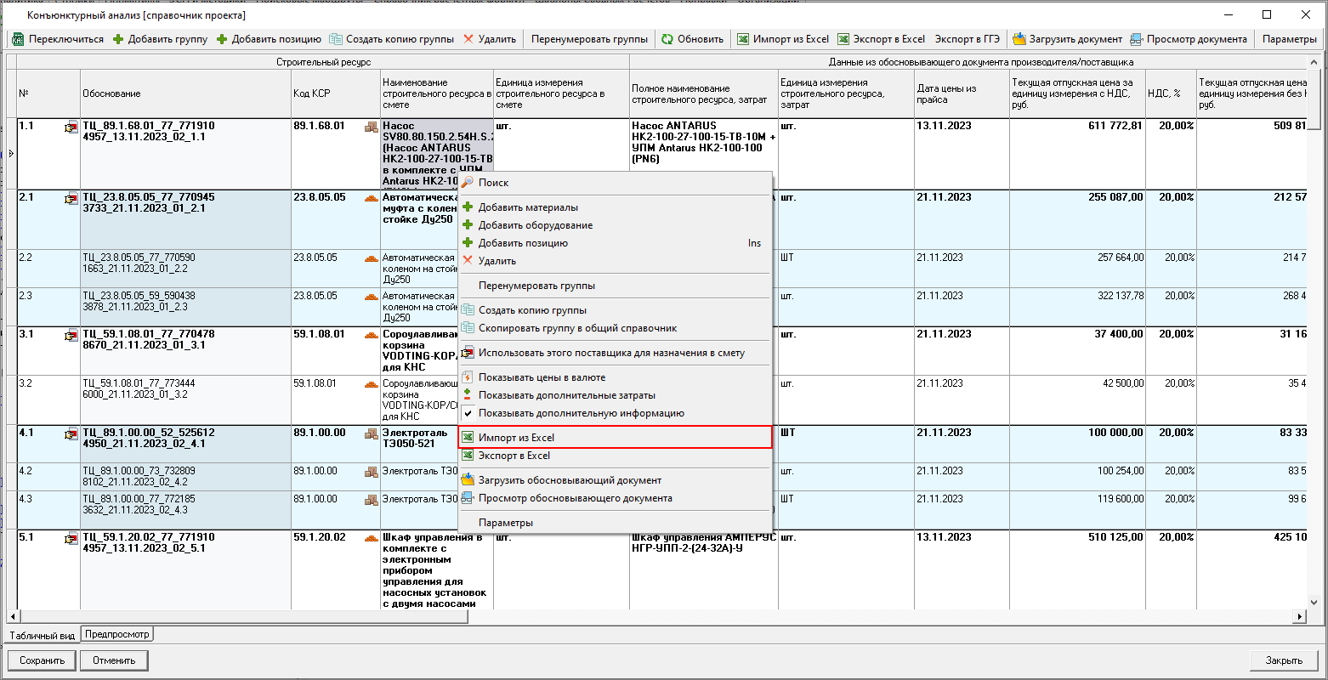Click Экспорт в Excel toolbar icon
1328x680 pixels.
pyautogui.click(x=843, y=39)
